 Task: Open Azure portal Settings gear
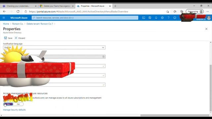click(162, 18)
